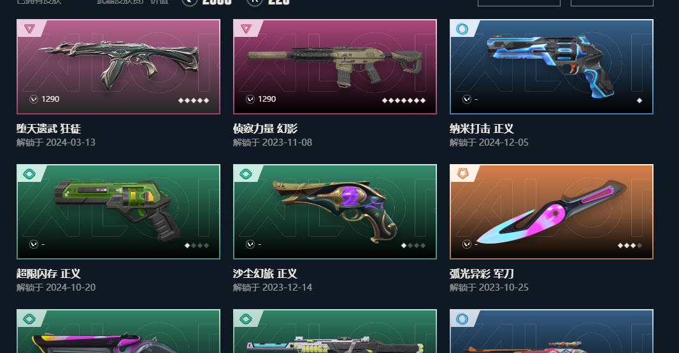Open the 沙尘幻旅 正义 skin name
The width and height of the screenshot is (679, 353).
click(x=265, y=273)
